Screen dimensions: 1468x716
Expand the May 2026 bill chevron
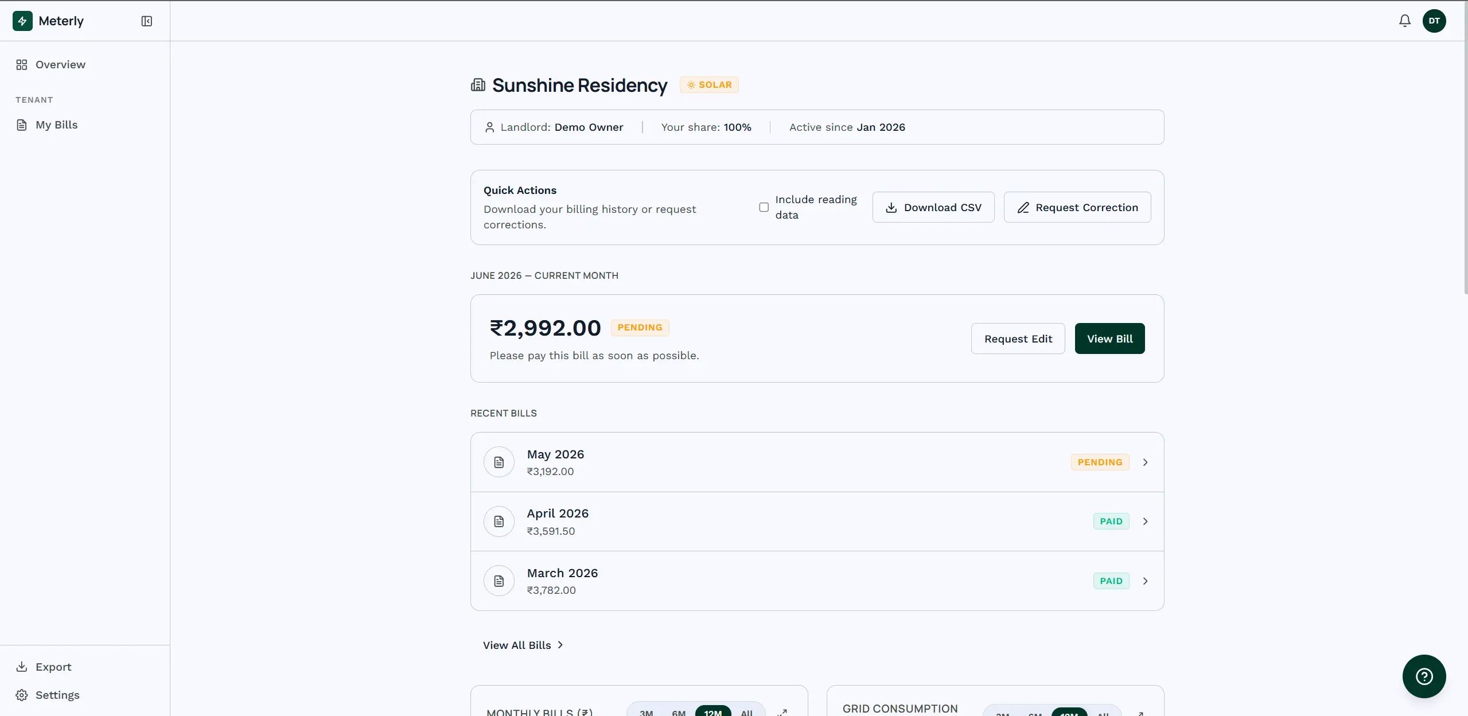(1145, 462)
